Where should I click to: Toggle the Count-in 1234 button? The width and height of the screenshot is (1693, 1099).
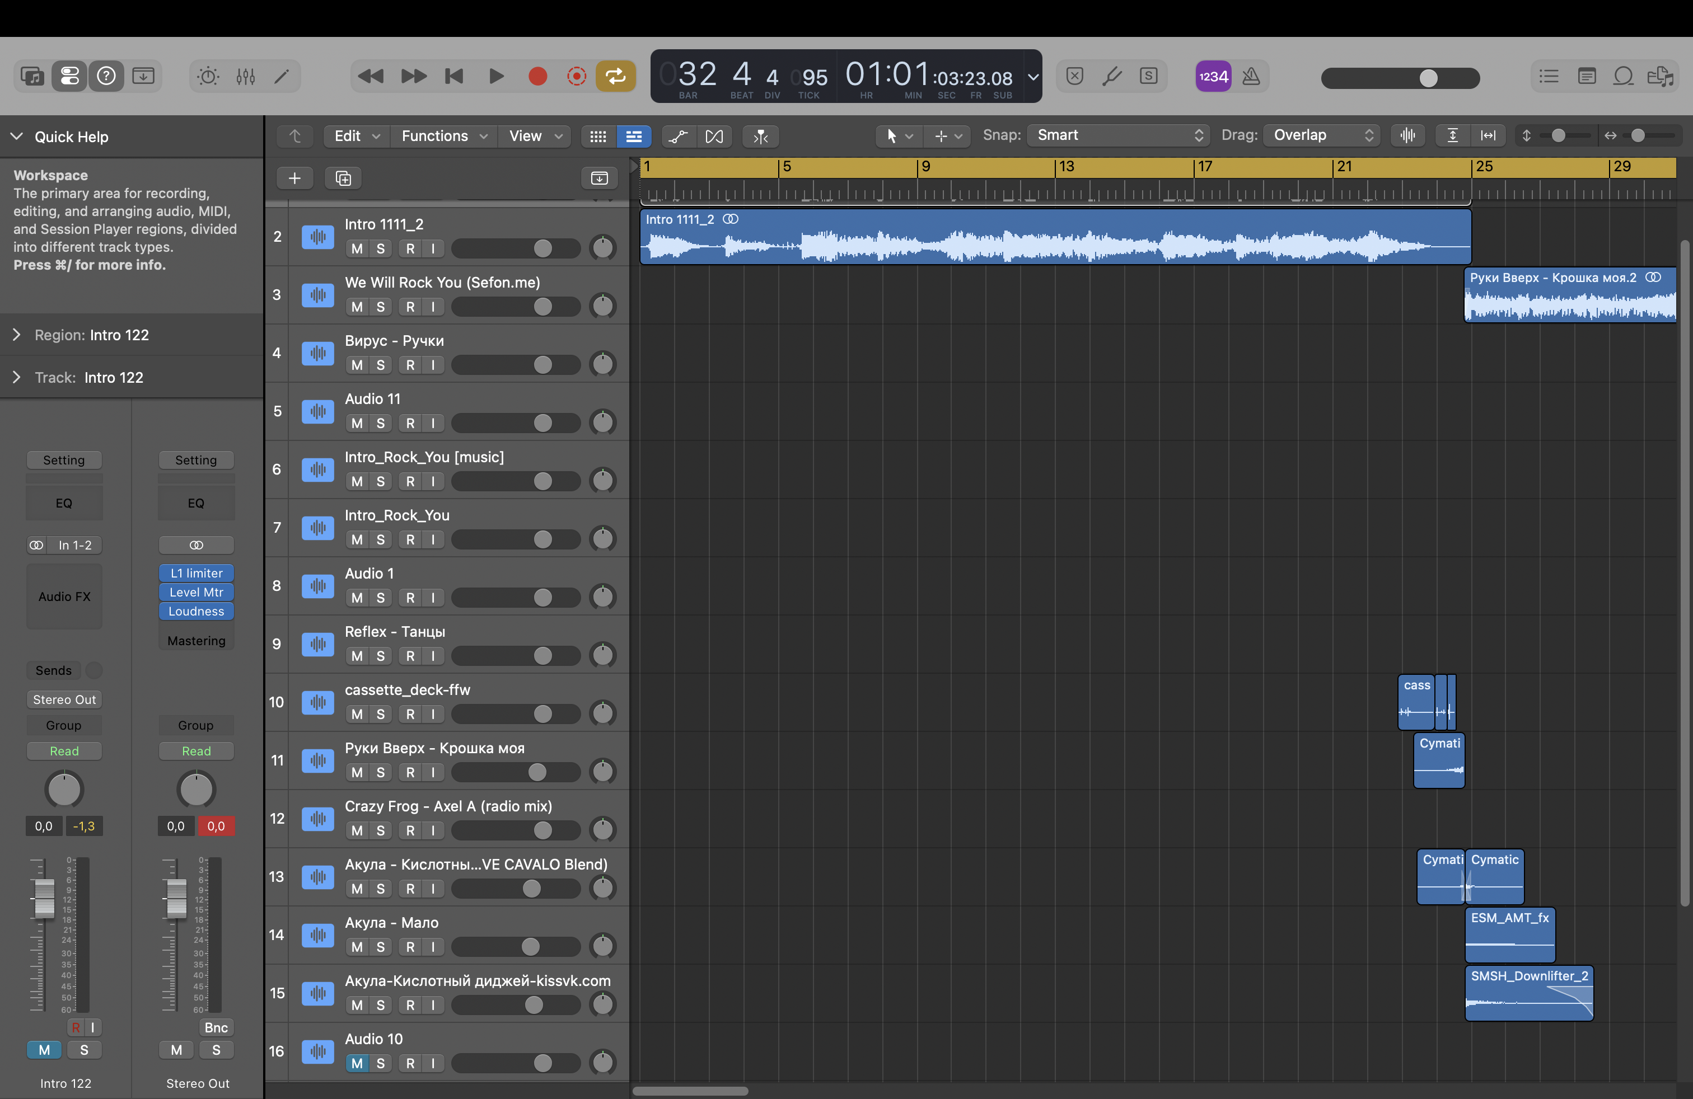tap(1213, 76)
